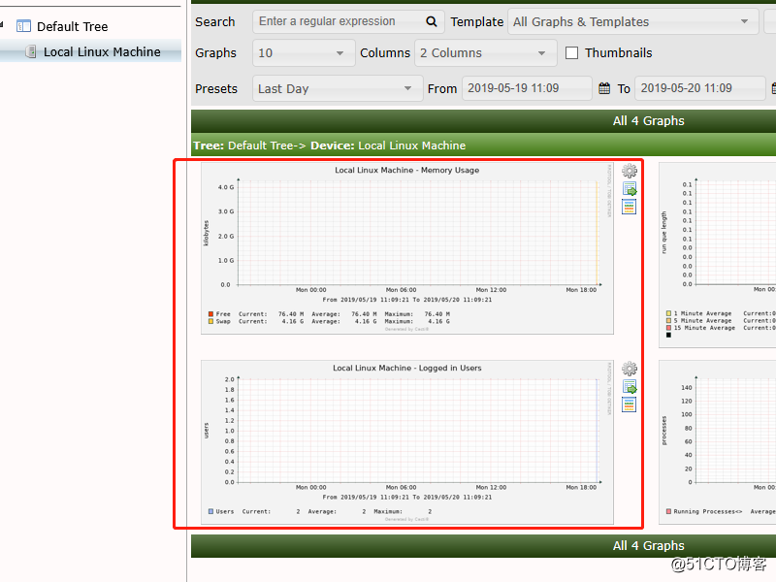Image resolution: width=776 pixels, height=582 pixels.
Task: Open the Default Tree icon
Action: 23,26
